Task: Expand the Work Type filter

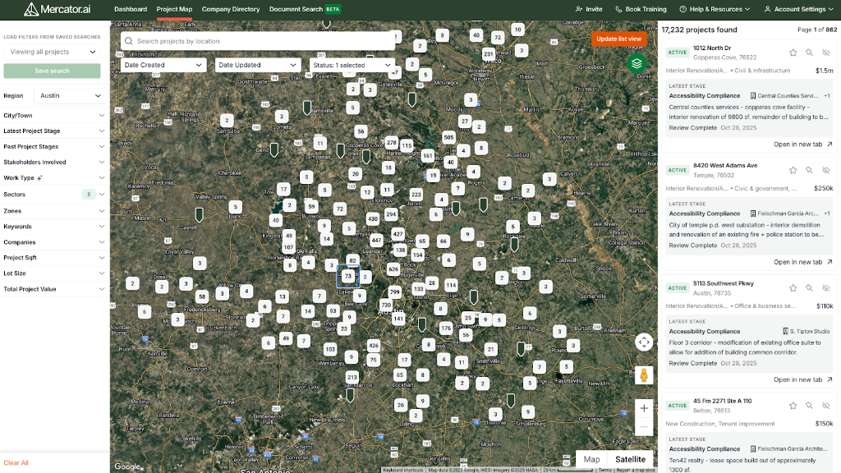Action: click(x=53, y=178)
